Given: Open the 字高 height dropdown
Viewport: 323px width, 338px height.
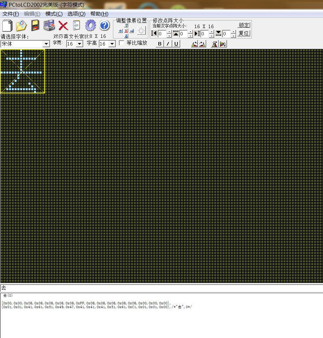Looking at the screenshot, I should 112,44.
